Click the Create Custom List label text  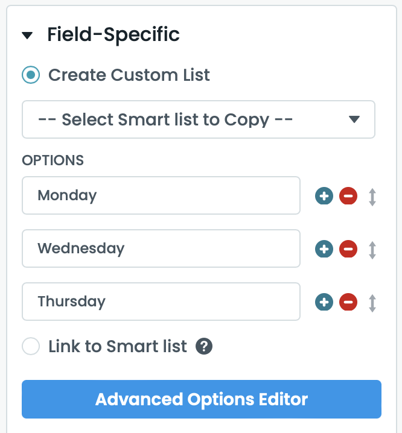(x=129, y=75)
